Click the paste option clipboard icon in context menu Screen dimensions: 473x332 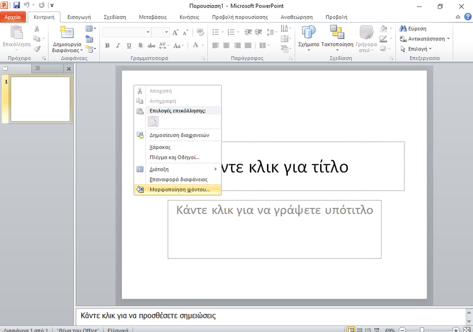point(153,122)
